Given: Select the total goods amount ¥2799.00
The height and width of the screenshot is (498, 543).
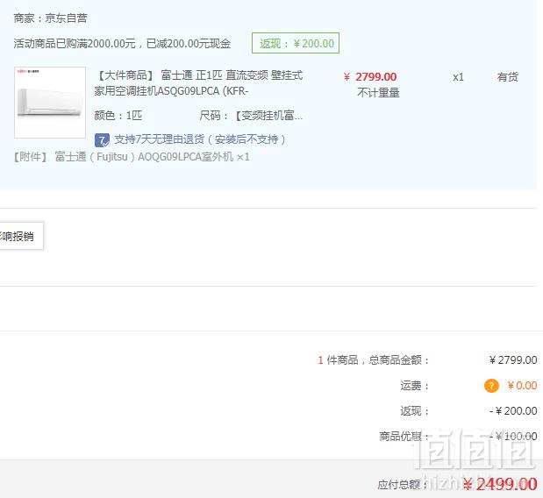Looking at the screenshot, I should click(x=513, y=360).
